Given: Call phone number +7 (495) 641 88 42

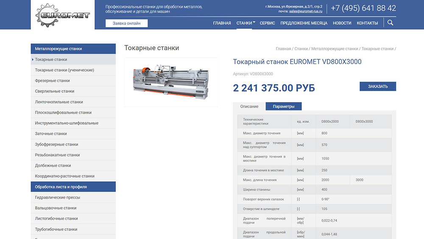Looking at the screenshot, I should tap(363, 8).
